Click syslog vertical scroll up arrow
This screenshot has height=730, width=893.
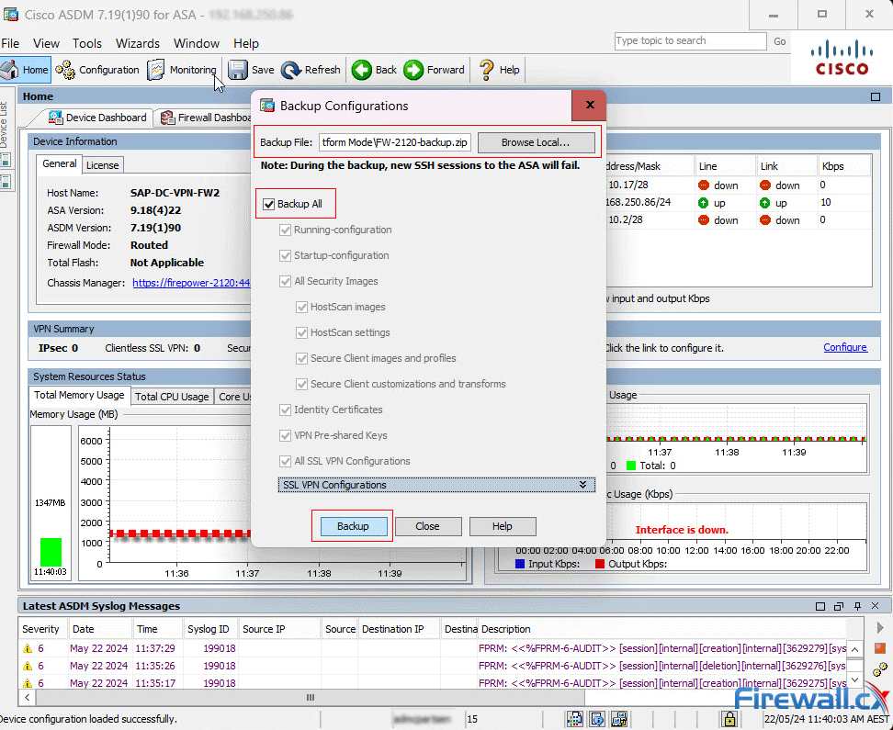tap(854, 649)
